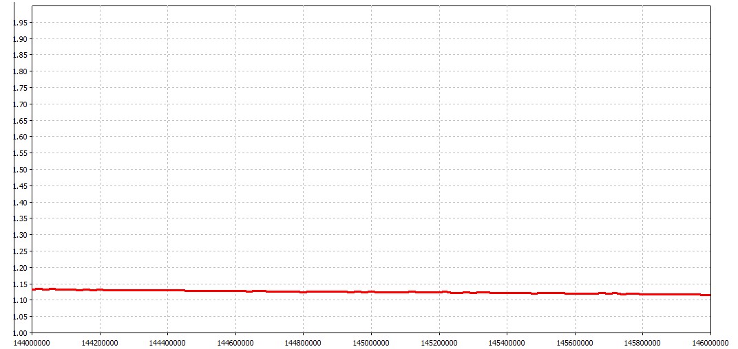Click red line at the 144200000 gridline
This screenshot has width=738, height=349.
click(100, 290)
